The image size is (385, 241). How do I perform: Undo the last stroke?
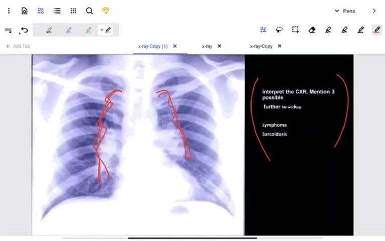tap(24, 30)
